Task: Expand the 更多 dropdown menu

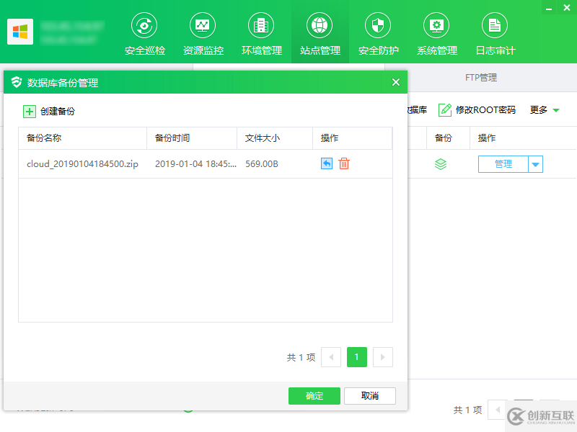Action: coord(545,110)
